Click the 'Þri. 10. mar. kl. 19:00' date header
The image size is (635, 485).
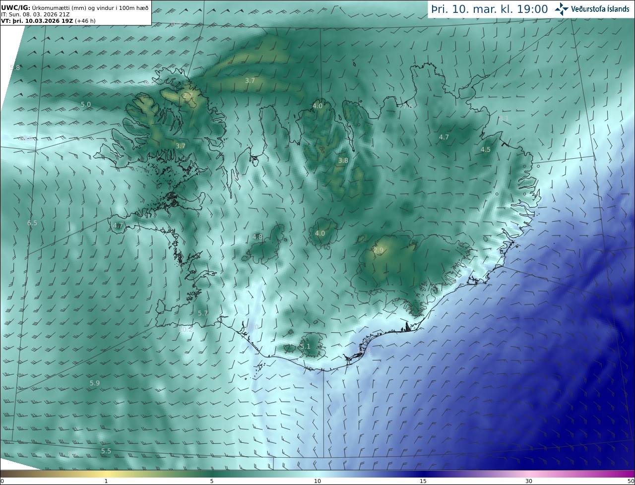pyautogui.click(x=490, y=9)
